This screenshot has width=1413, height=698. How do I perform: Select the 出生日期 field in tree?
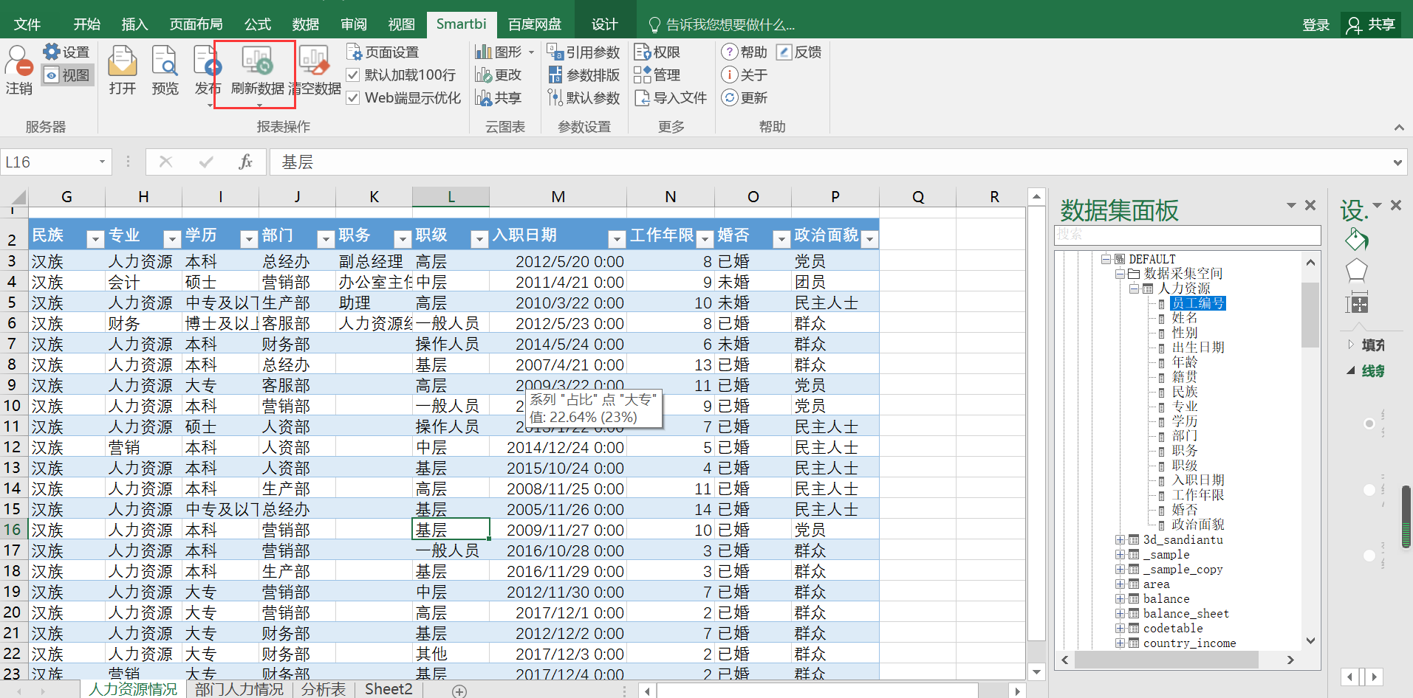(x=1197, y=348)
